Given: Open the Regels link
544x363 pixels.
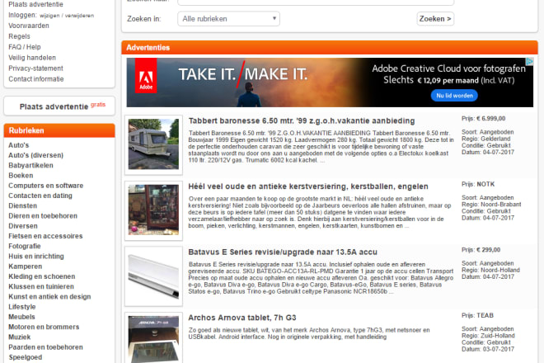Looking at the screenshot, I should coord(19,36).
